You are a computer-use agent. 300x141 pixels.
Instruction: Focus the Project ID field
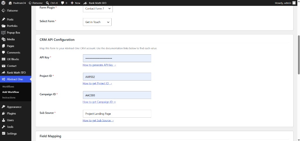coord(117,77)
